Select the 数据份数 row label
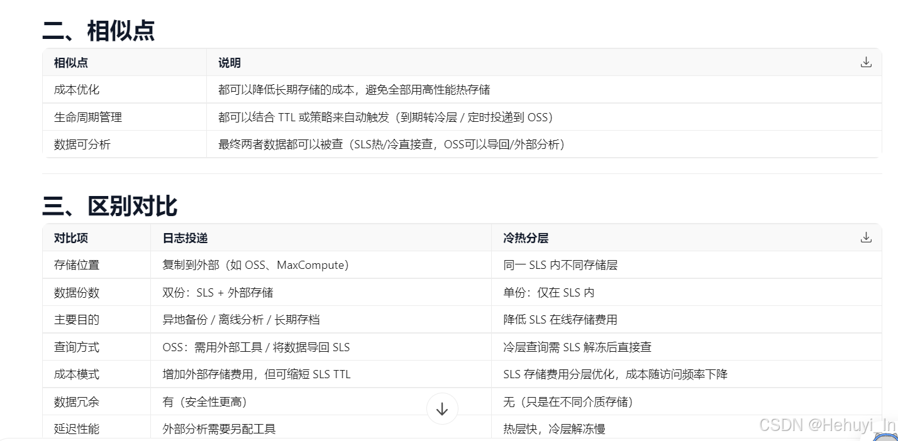The image size is (898, 441). (77, 293)
